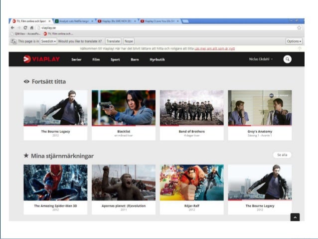Click the Viaplay logo
This screenshot has width=318, height=239.
point(41,59)
